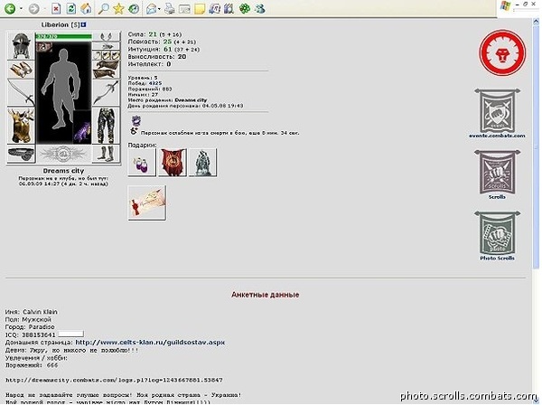Click the Dreams city label under avatar
542x405 pixels.
point(63,171)
